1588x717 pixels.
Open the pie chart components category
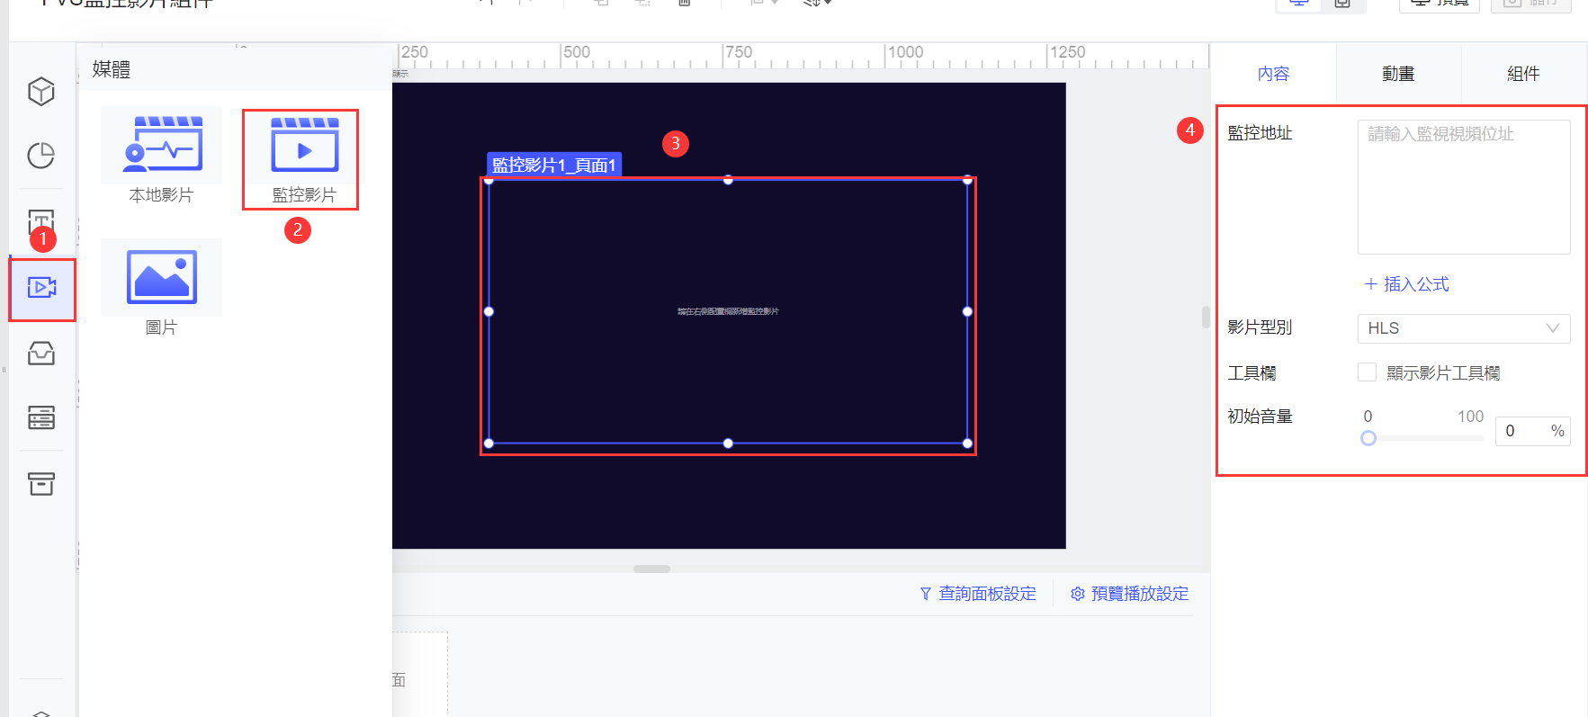tap(41, 156)
